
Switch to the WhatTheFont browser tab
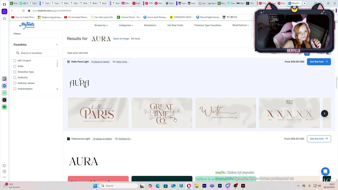(x=294, y=3)
